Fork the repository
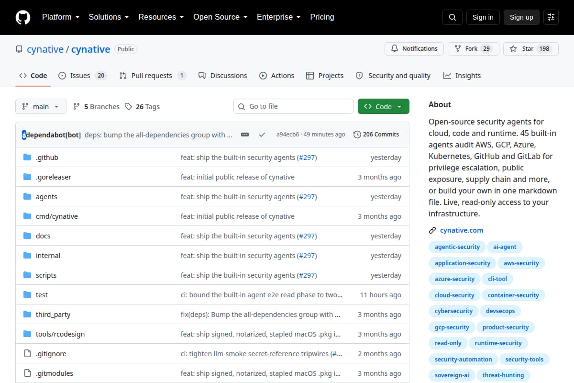Viewport: 574px width, 383px height. click(x=474, y=49)
